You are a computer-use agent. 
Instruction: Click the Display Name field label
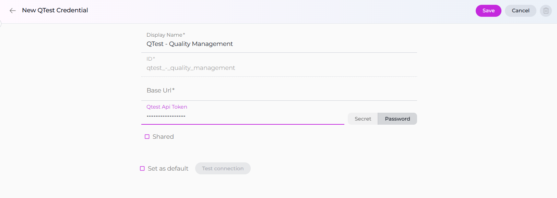pyautogui.click(x=165, y=35)
